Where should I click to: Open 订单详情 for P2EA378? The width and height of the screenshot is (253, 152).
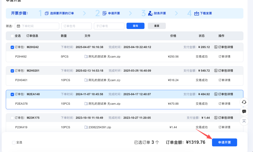click(x=224, y=104)
